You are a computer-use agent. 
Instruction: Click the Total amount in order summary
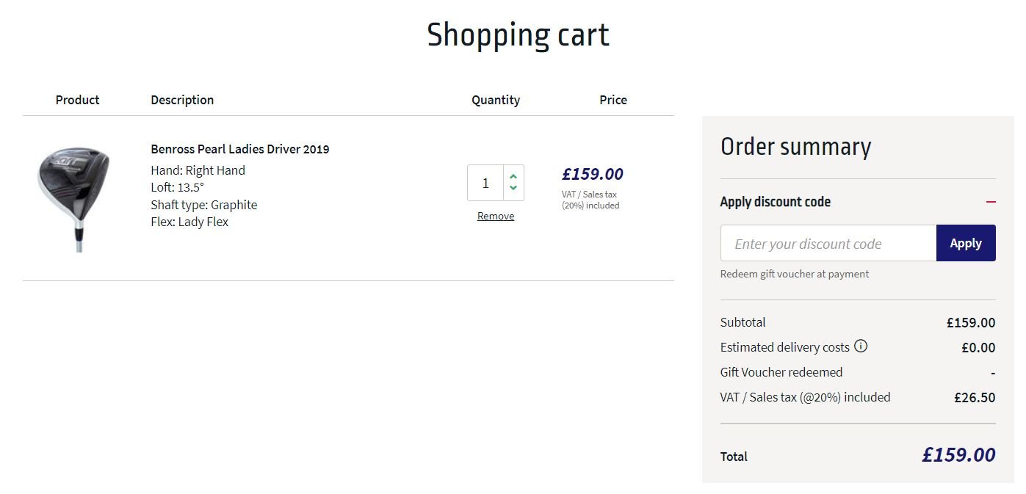[x=958, y=455]
